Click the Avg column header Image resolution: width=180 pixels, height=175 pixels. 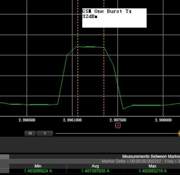point(95,166)
